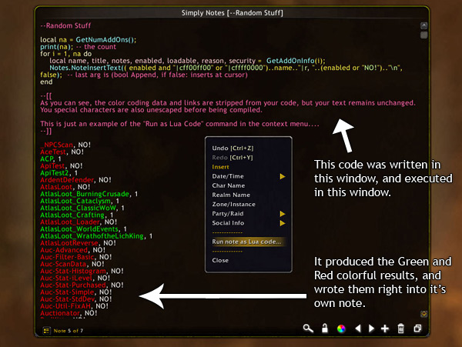Click the AtlasLoot_ClassicWoW, 1 row
The height and width of the screenshot is (347, 462).
82,208
